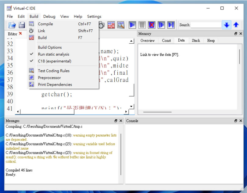247x193 pixels.
Task: Open the Help menu
Action: coord(78,17)
